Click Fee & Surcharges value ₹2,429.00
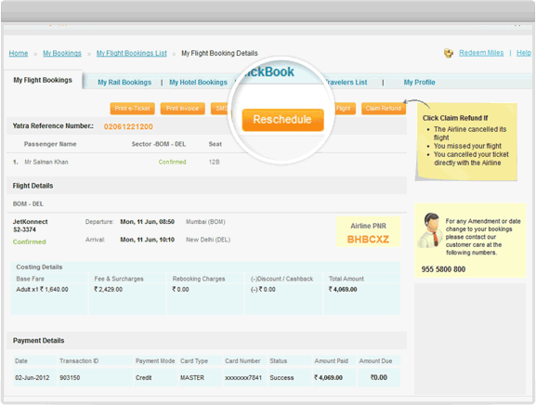 point(109,290)
